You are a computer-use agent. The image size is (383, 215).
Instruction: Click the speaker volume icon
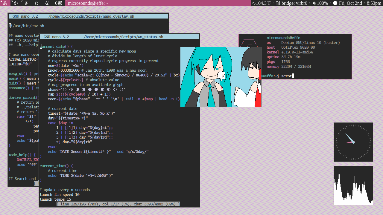pyautogui.click(x=314, y=3)
